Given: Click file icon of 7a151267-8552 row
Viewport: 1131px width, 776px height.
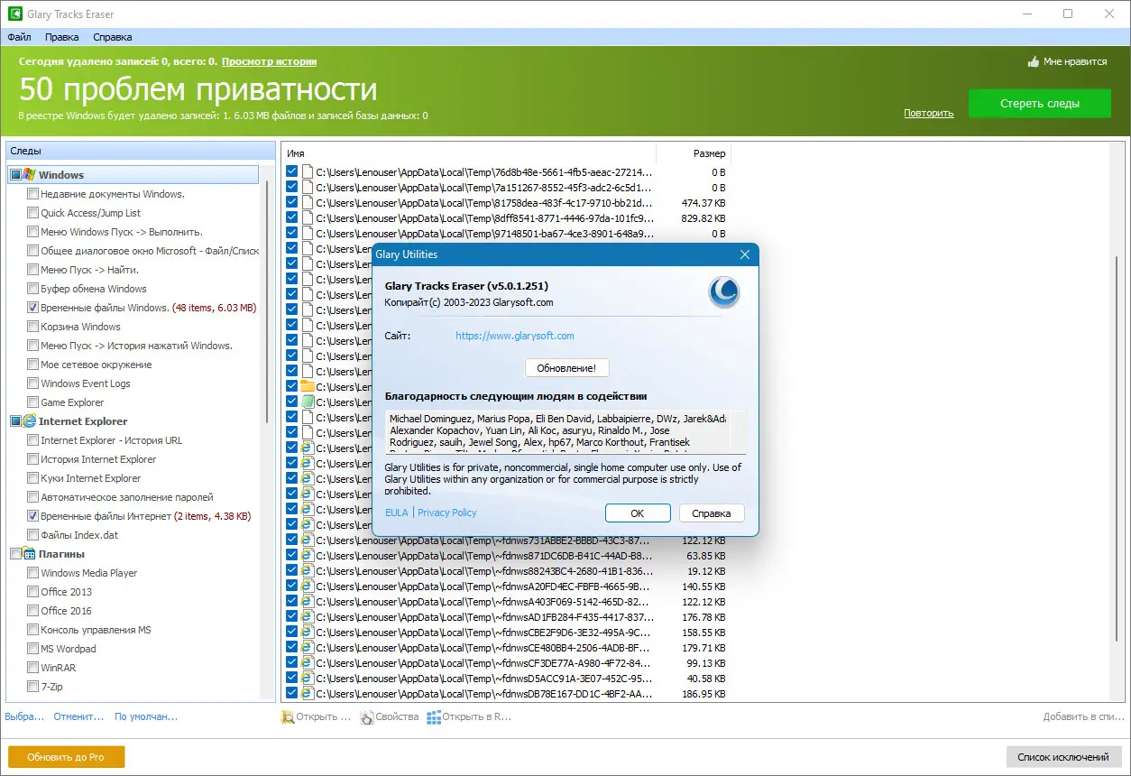Looking at the screenshot, I should pyautogui.click(x=307, y=187).
